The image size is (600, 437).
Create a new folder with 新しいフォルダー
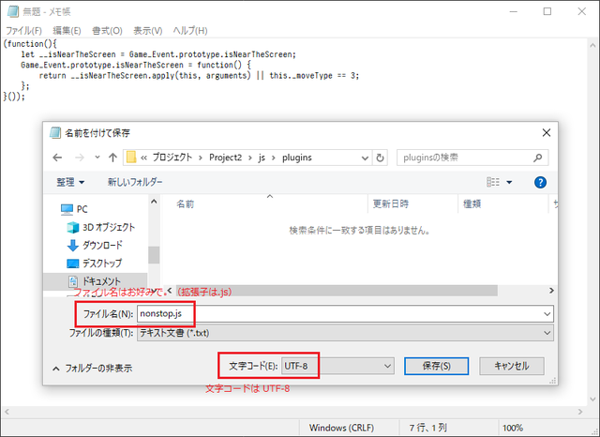135,182
